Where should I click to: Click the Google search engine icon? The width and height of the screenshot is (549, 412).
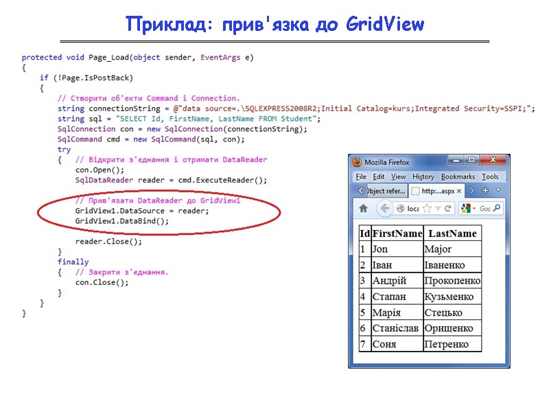pyautogui.click(x=466, y=209)
